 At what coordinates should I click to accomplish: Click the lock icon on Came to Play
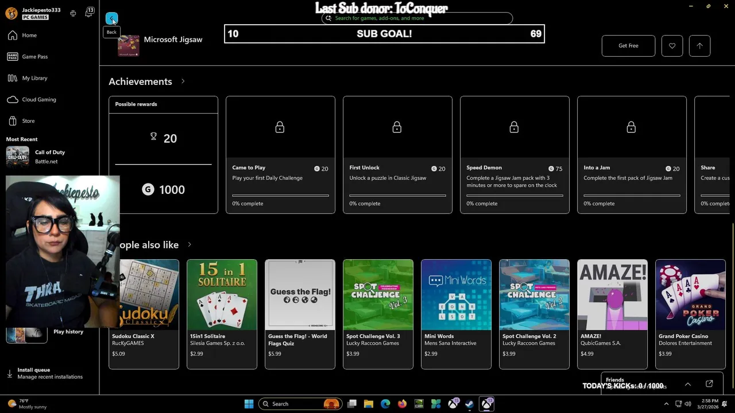(280, 127)
